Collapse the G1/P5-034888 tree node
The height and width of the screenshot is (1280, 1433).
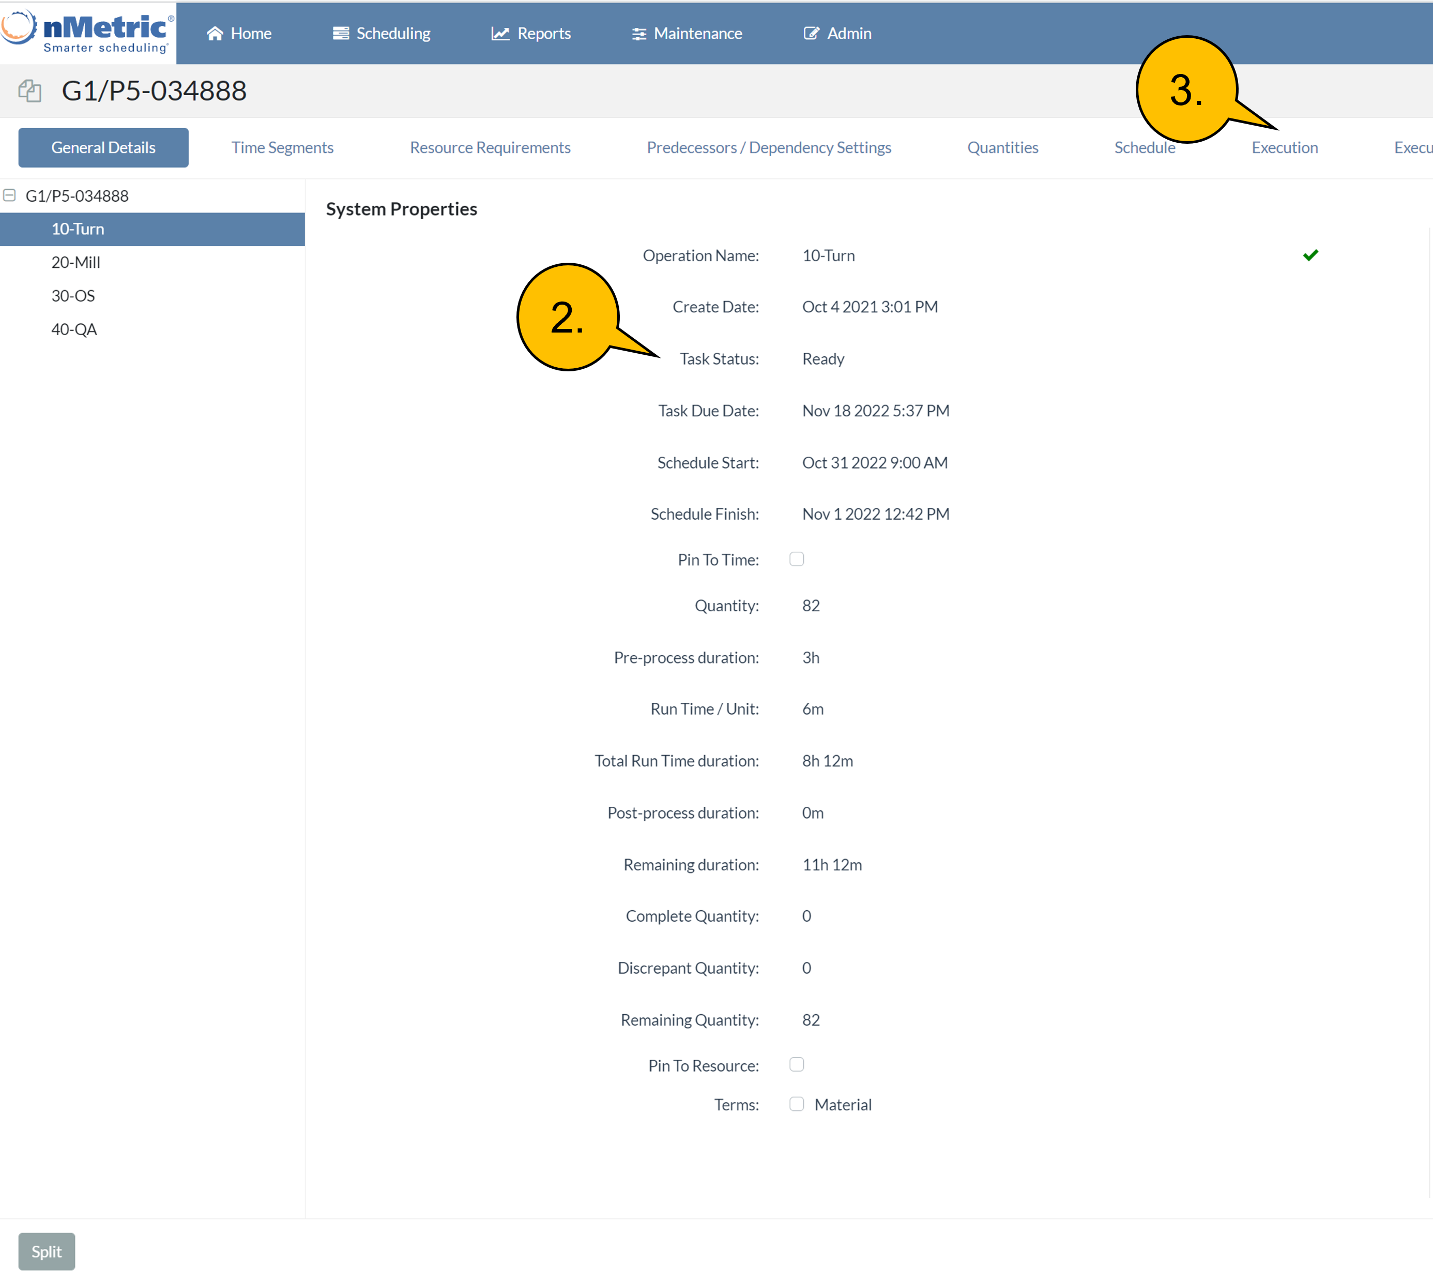(10, 195)
